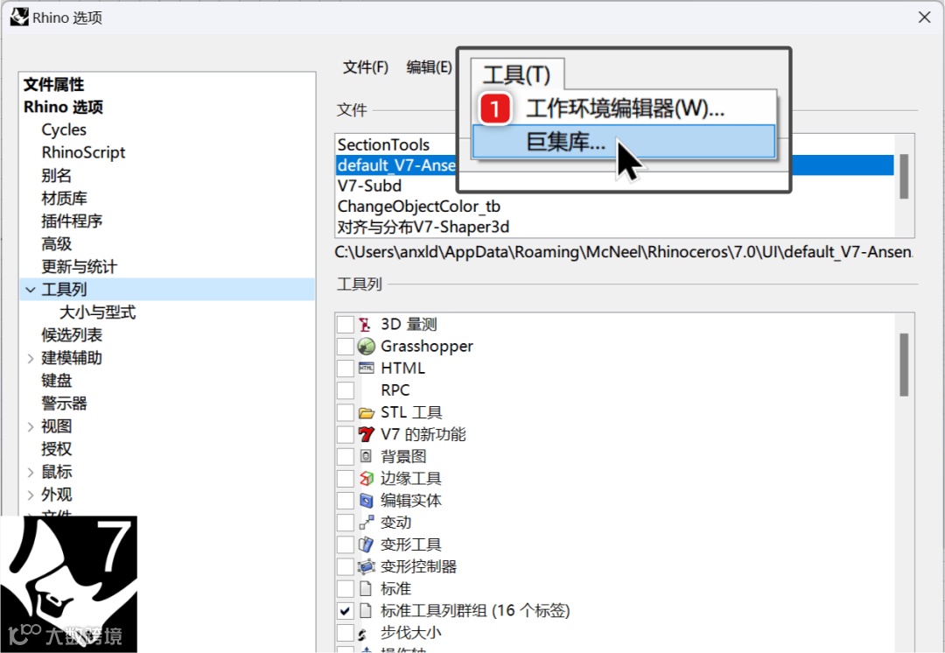The width and height of the screenshot is (945, 653).
Task: Choose 工作环境编辑器(W)... menu entry
Action: tap(625, 109)
